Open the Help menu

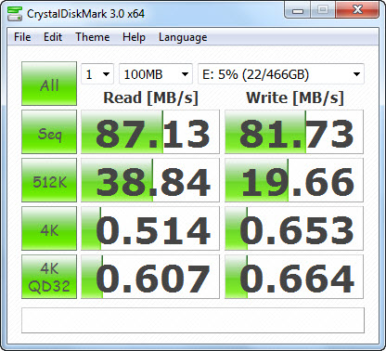point(134,37)
